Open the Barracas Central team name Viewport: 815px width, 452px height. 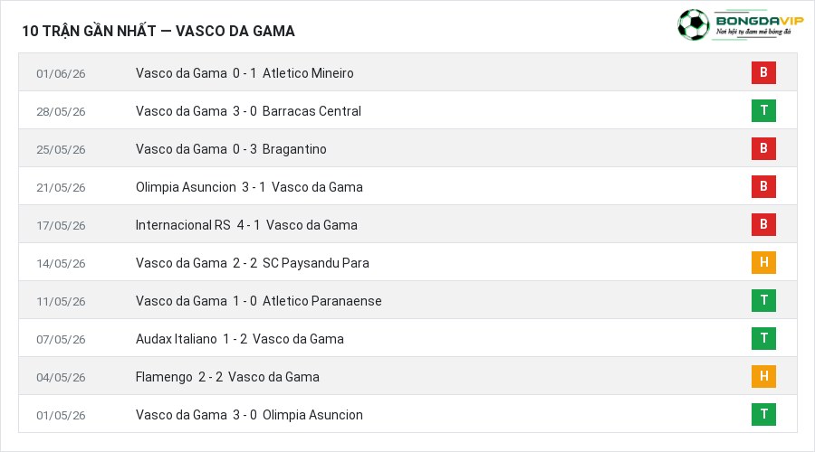point(312,111)
